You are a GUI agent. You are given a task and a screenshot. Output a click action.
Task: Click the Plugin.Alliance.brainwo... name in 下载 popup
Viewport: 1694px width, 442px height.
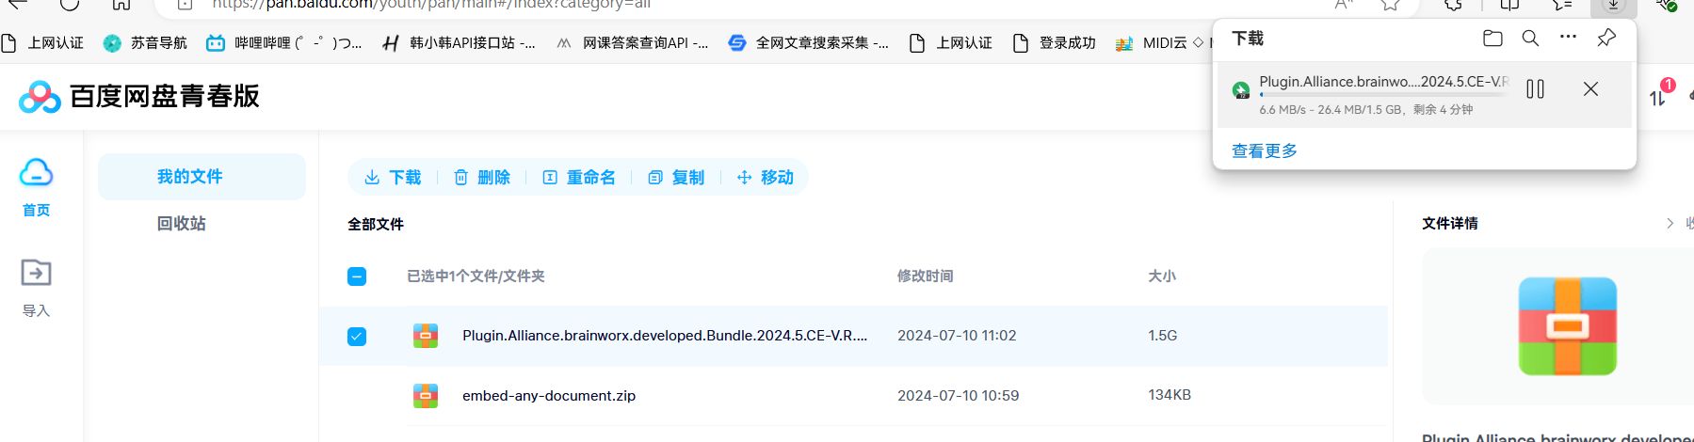(1384, 82)
